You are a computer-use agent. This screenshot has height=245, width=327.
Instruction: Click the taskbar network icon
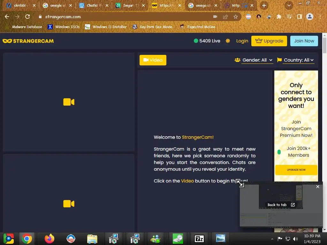(288, 239)
